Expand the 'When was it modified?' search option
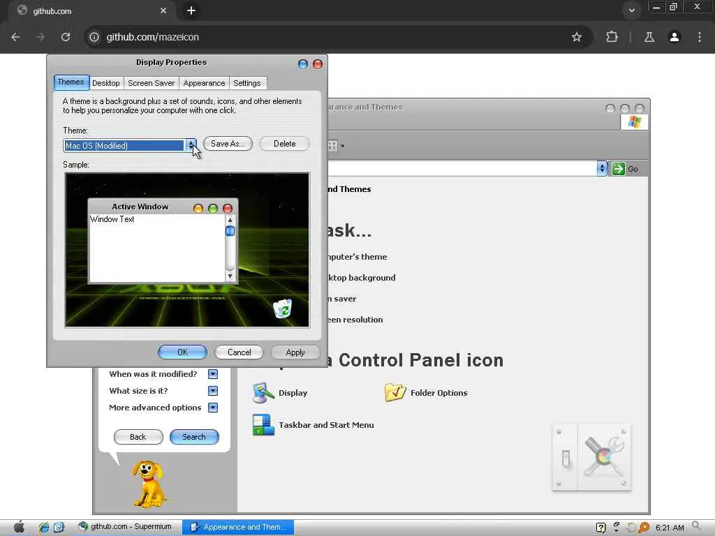The image size is (715, 536). click(x=213, y=374)
